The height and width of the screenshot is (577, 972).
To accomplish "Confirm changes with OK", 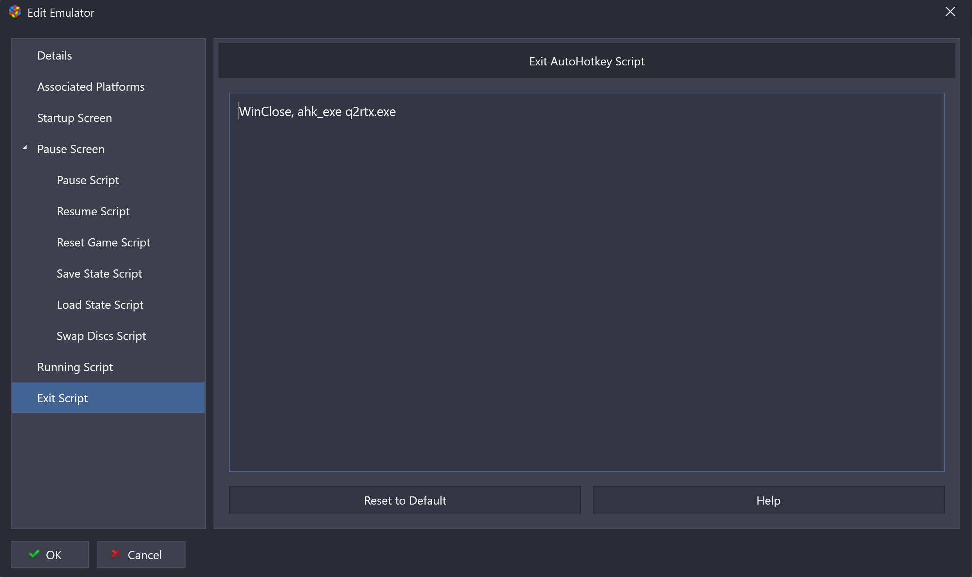I will (50, 554).
